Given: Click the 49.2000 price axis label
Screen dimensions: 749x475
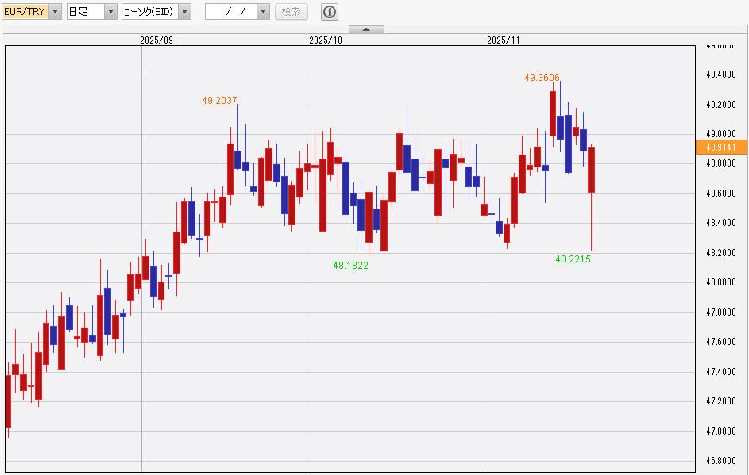Looking at the screenshot, I should 721,105.
